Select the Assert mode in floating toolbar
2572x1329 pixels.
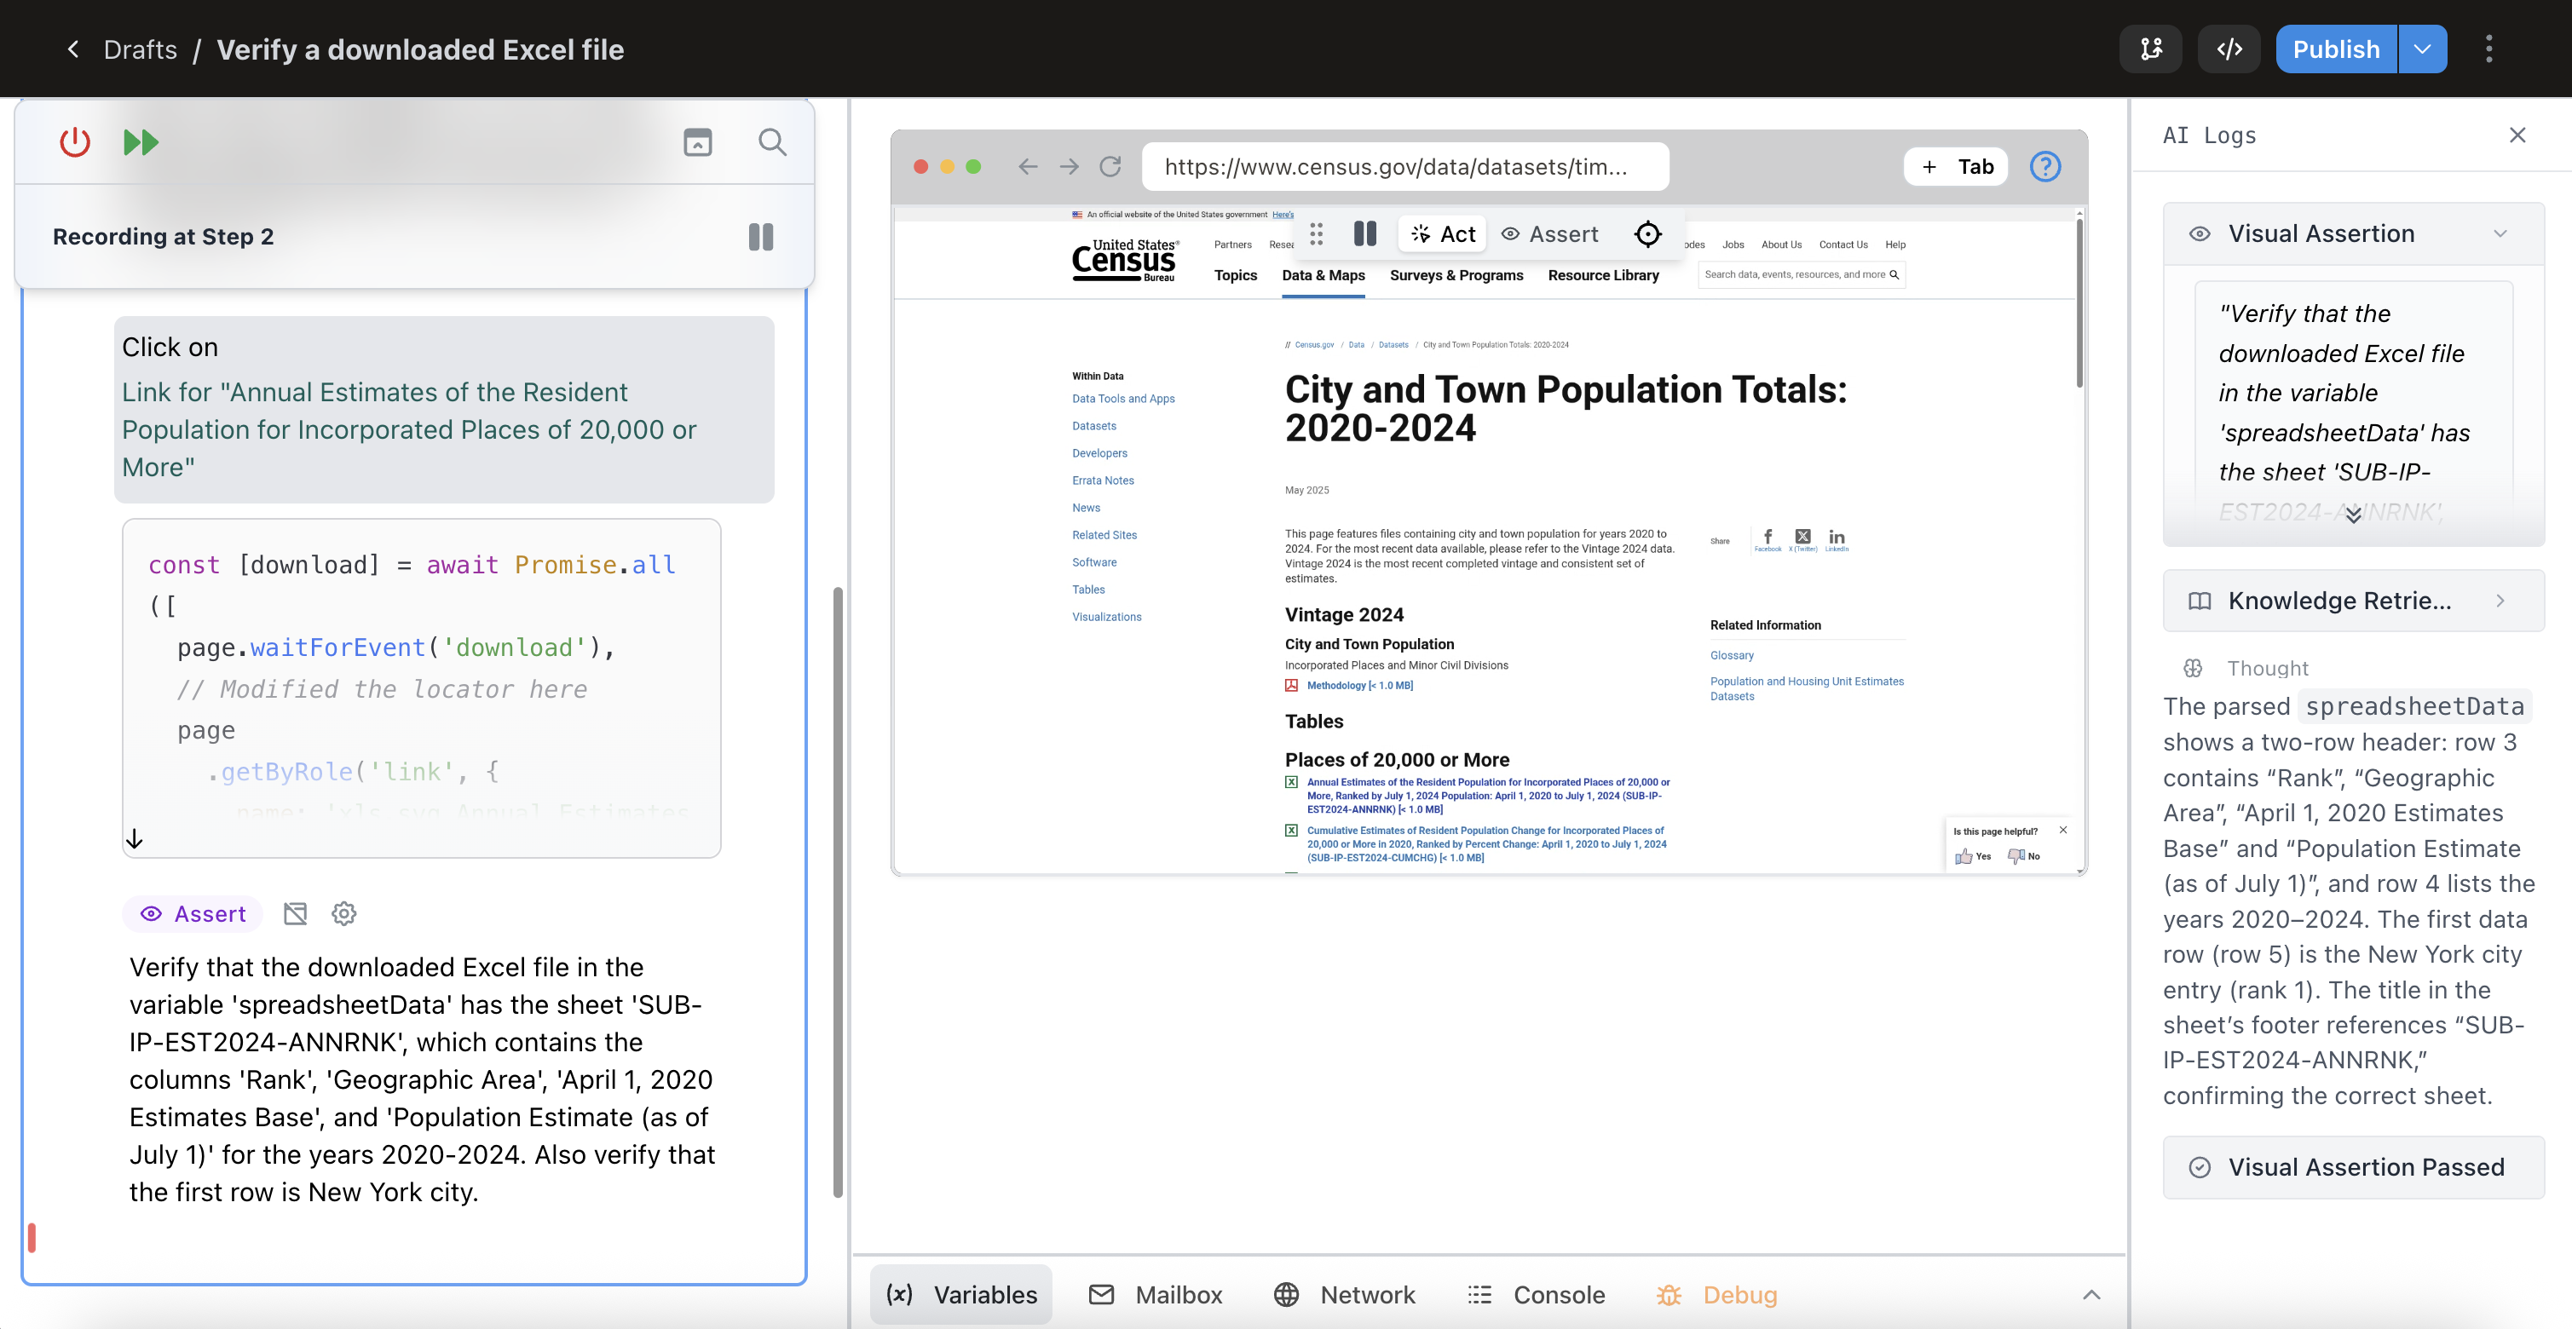1549,233
